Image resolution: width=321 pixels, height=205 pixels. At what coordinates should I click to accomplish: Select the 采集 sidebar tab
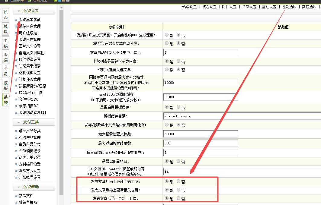pyautogui.click(x=6, y=57)
